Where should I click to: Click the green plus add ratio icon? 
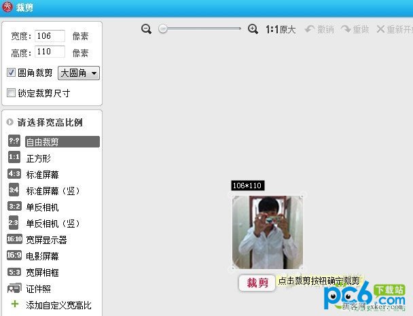click(x=15, y=304)
